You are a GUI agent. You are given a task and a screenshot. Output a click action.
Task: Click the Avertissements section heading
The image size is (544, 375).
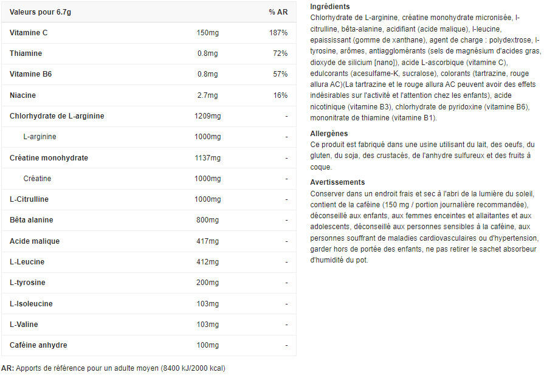(x=337, y=182)
